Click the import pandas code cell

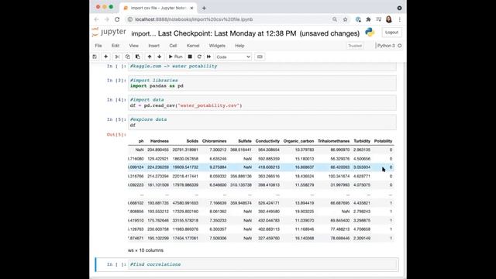[x=262, y=83]
